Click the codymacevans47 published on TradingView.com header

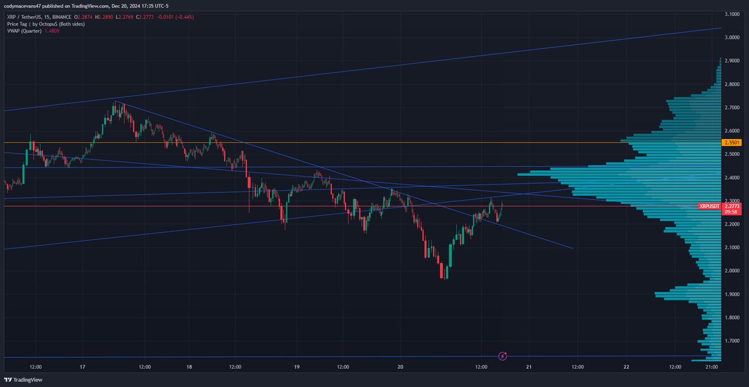pos(87,5)
